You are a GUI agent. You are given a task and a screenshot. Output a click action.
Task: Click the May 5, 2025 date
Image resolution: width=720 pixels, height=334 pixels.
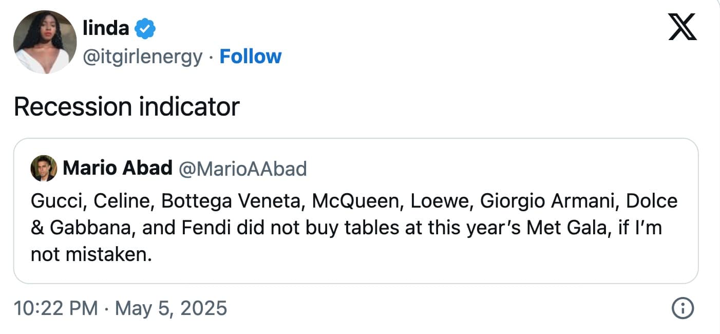tap(171, 308)
